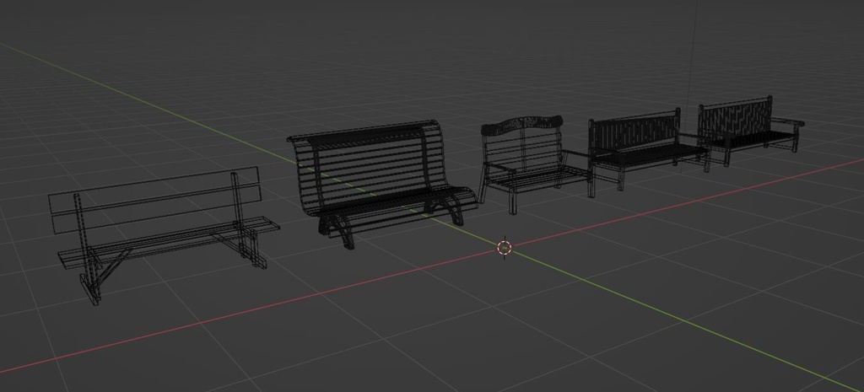Select the simple two-plank backrest bench wireframe

click(163, 235)
